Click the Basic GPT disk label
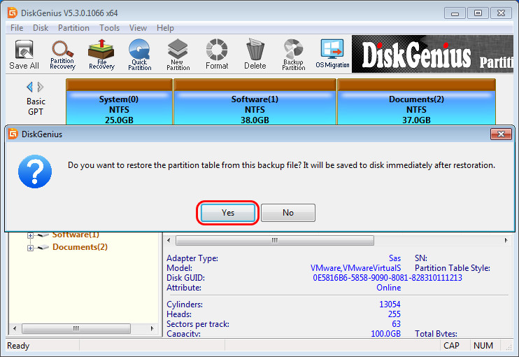 [36, 106]
